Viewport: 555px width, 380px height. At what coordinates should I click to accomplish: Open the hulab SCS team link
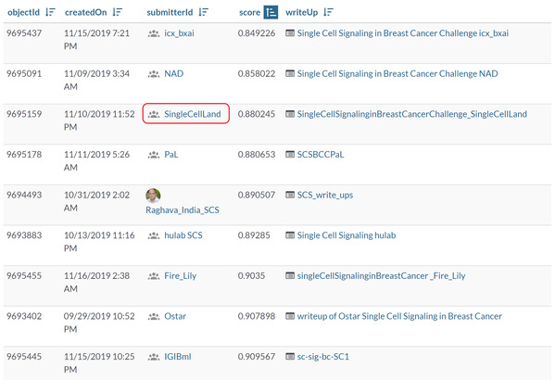tap(183, 235)
